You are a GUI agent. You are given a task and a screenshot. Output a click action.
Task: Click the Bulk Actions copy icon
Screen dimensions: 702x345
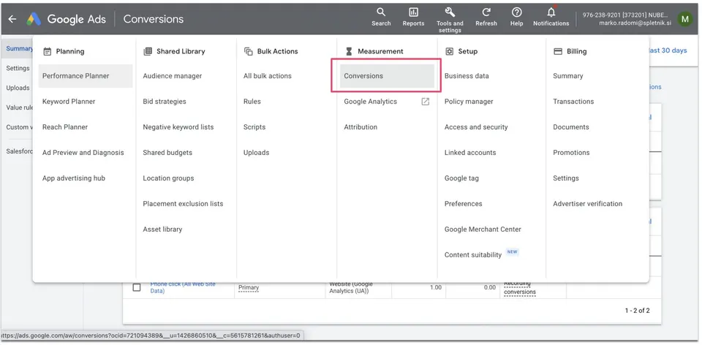249,51
